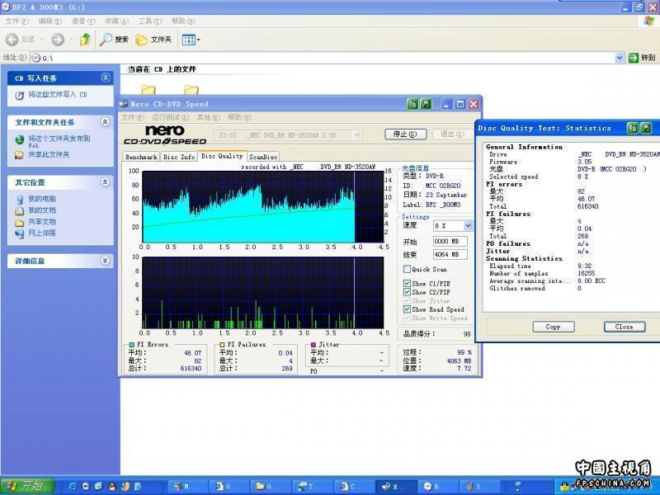Open the 搜索 search tool

coord(114,40)
